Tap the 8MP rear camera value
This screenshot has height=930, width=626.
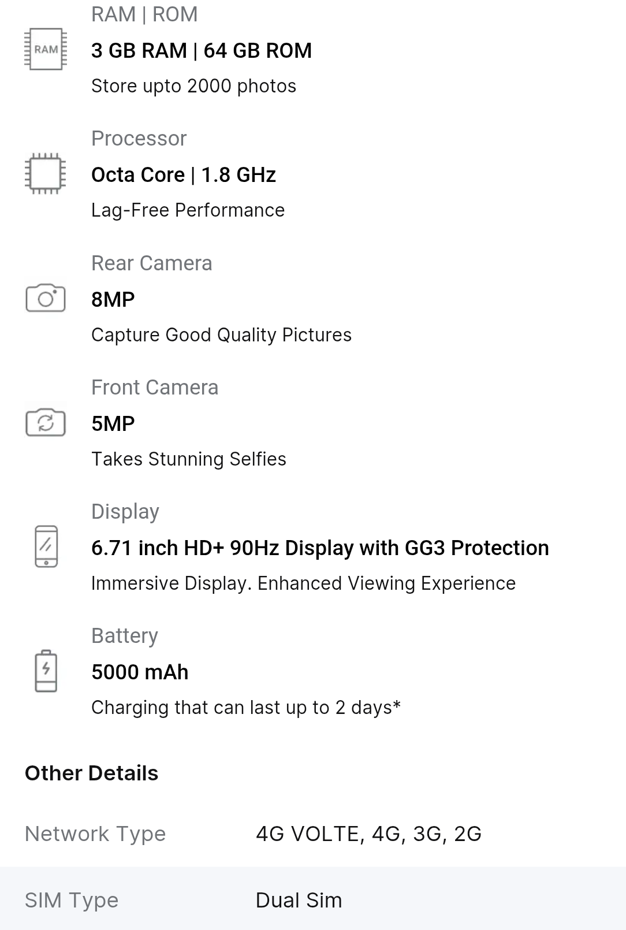point(113,300)
